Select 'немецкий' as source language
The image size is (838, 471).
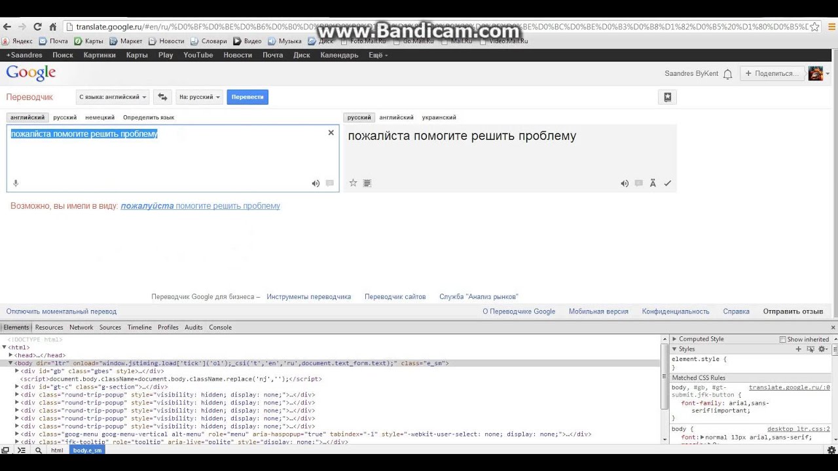click(100, 118)
